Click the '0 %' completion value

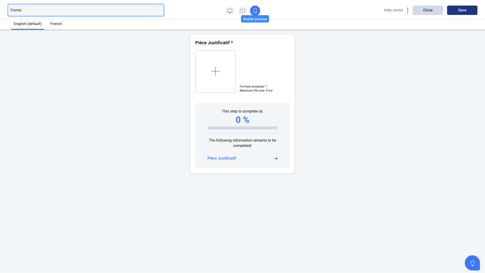[242, 120]
